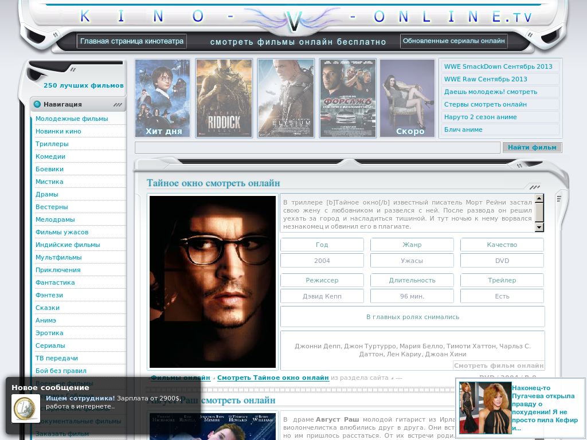
Task: Select the Сказки category
Action: 48,308
